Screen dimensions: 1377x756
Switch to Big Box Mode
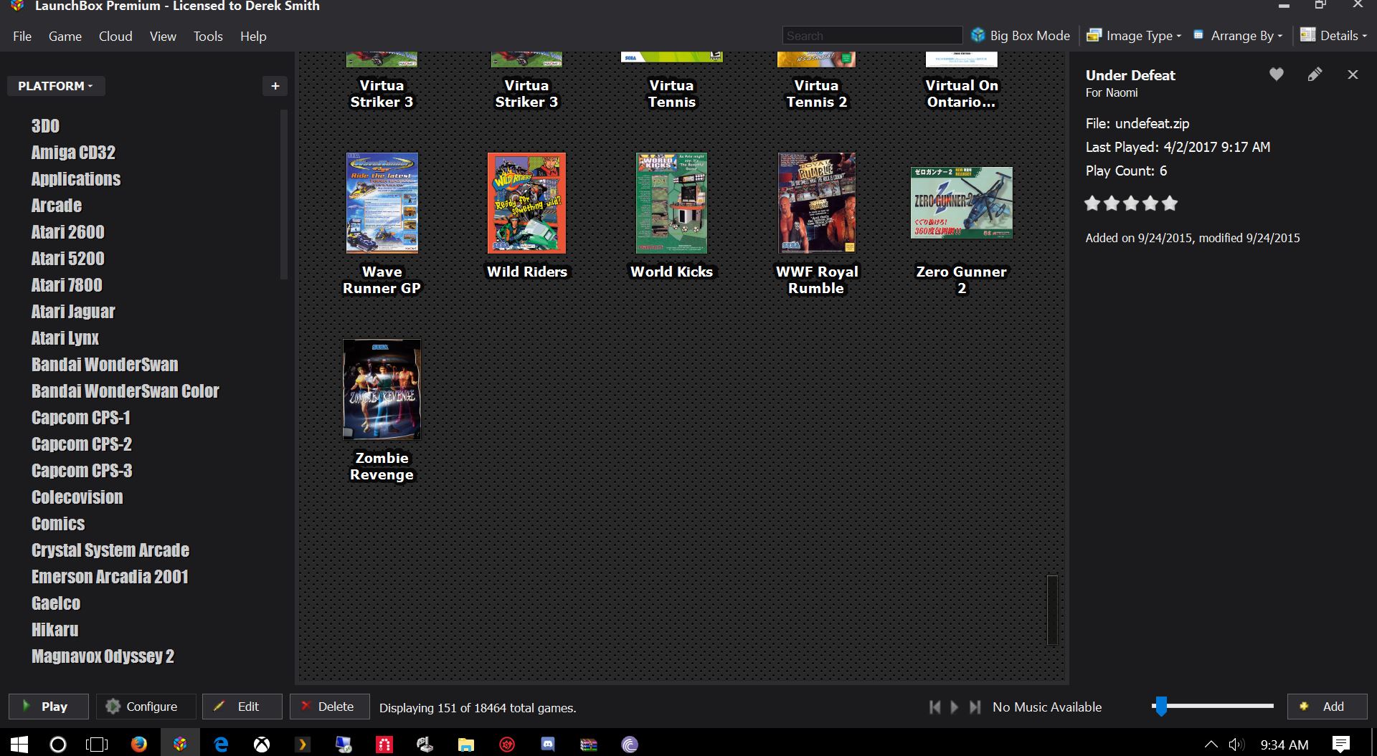[x=1020, y=35]
